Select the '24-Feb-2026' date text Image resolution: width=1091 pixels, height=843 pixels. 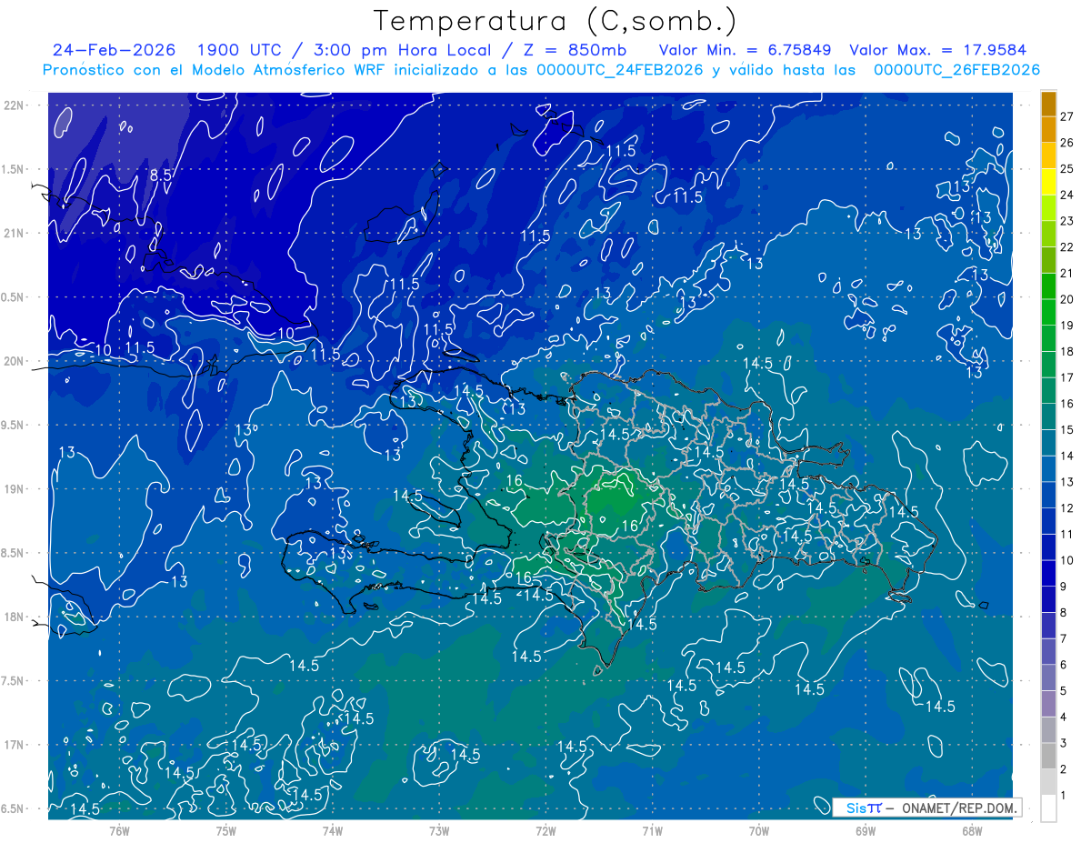(x=114, y=50)
